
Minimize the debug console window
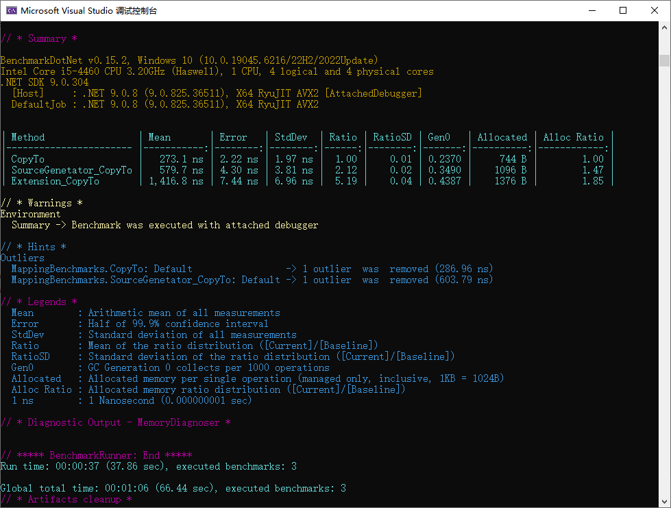(x=591, y=11)
